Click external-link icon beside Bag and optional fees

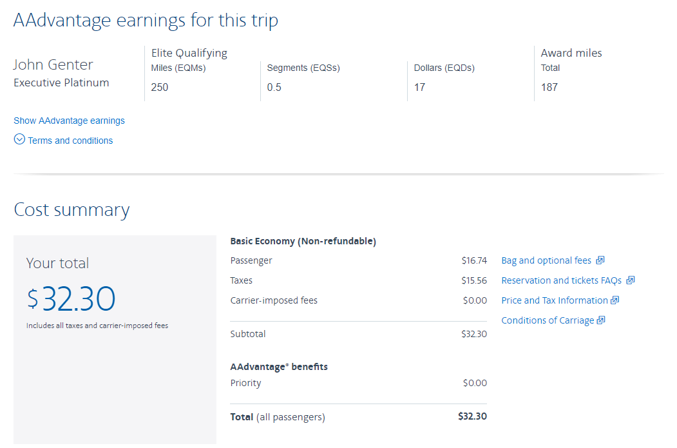click(x=600, y=260)
